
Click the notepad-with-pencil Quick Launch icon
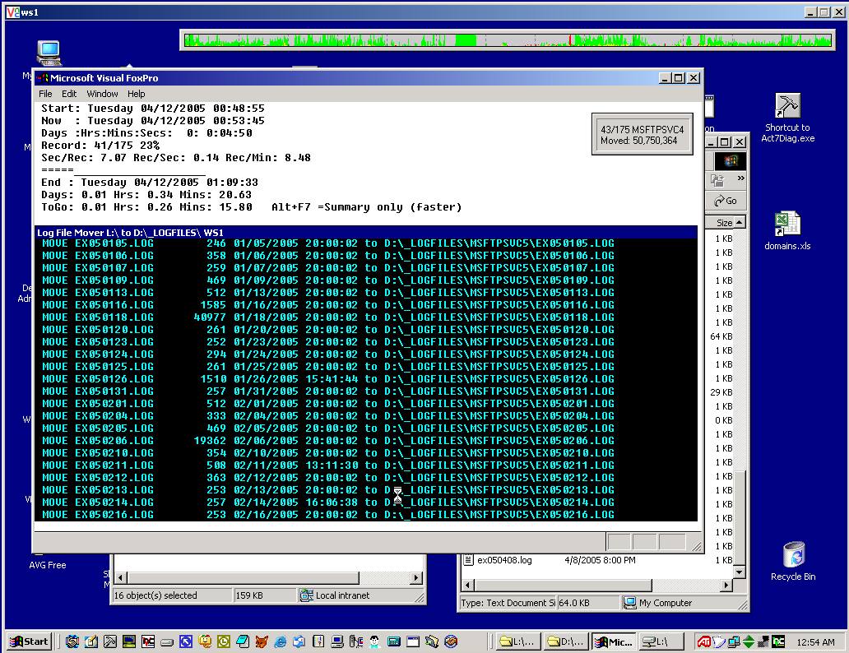tap(91, 641)
